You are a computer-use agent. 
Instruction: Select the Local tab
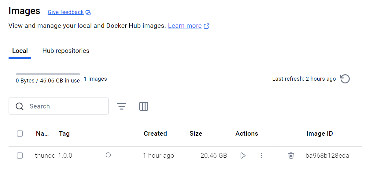coord(20,51)
